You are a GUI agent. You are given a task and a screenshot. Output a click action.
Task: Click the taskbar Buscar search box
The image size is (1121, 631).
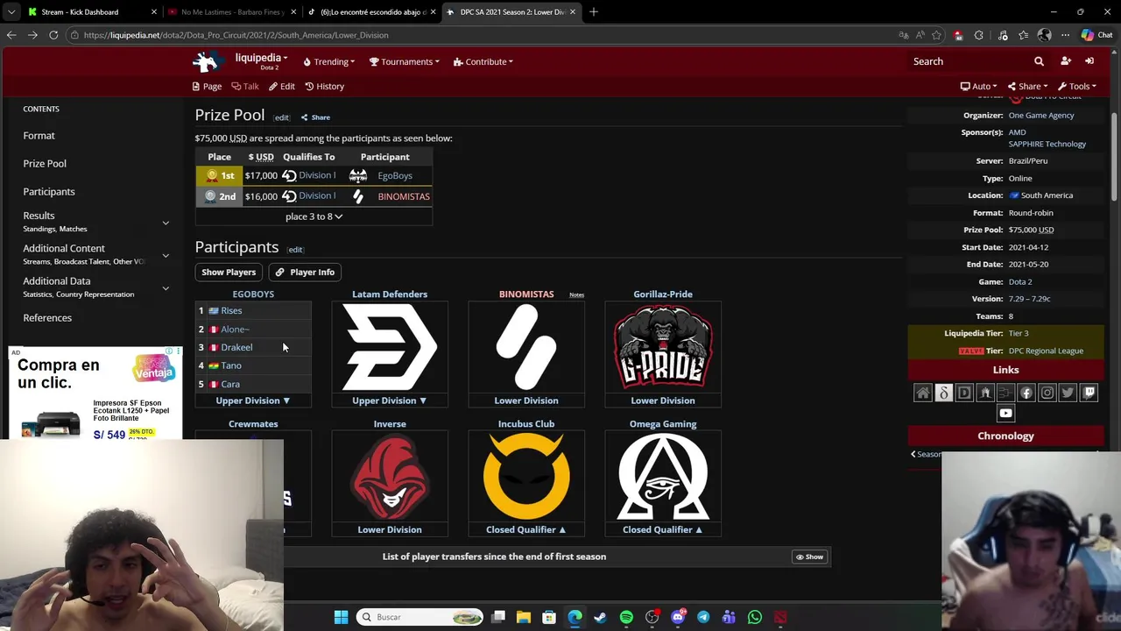(420, 617)
